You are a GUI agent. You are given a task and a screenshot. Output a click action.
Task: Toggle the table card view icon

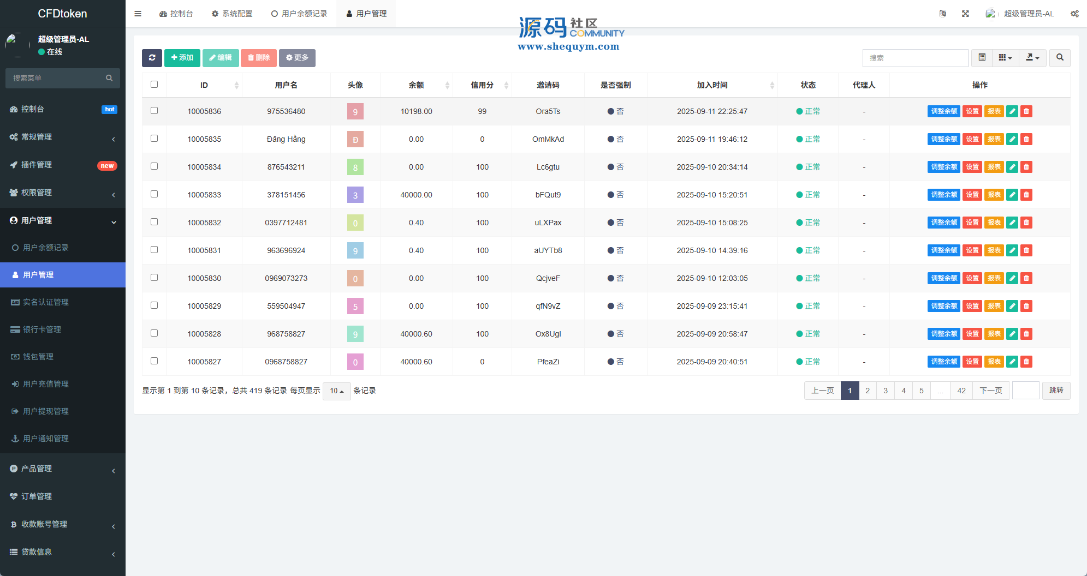tap(982, 58)
